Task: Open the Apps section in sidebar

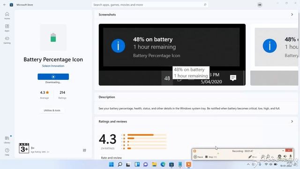Action: click(7, 28)
